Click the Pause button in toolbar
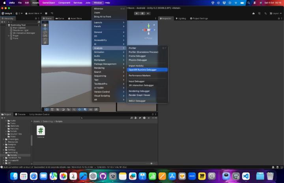 (142, 13)
